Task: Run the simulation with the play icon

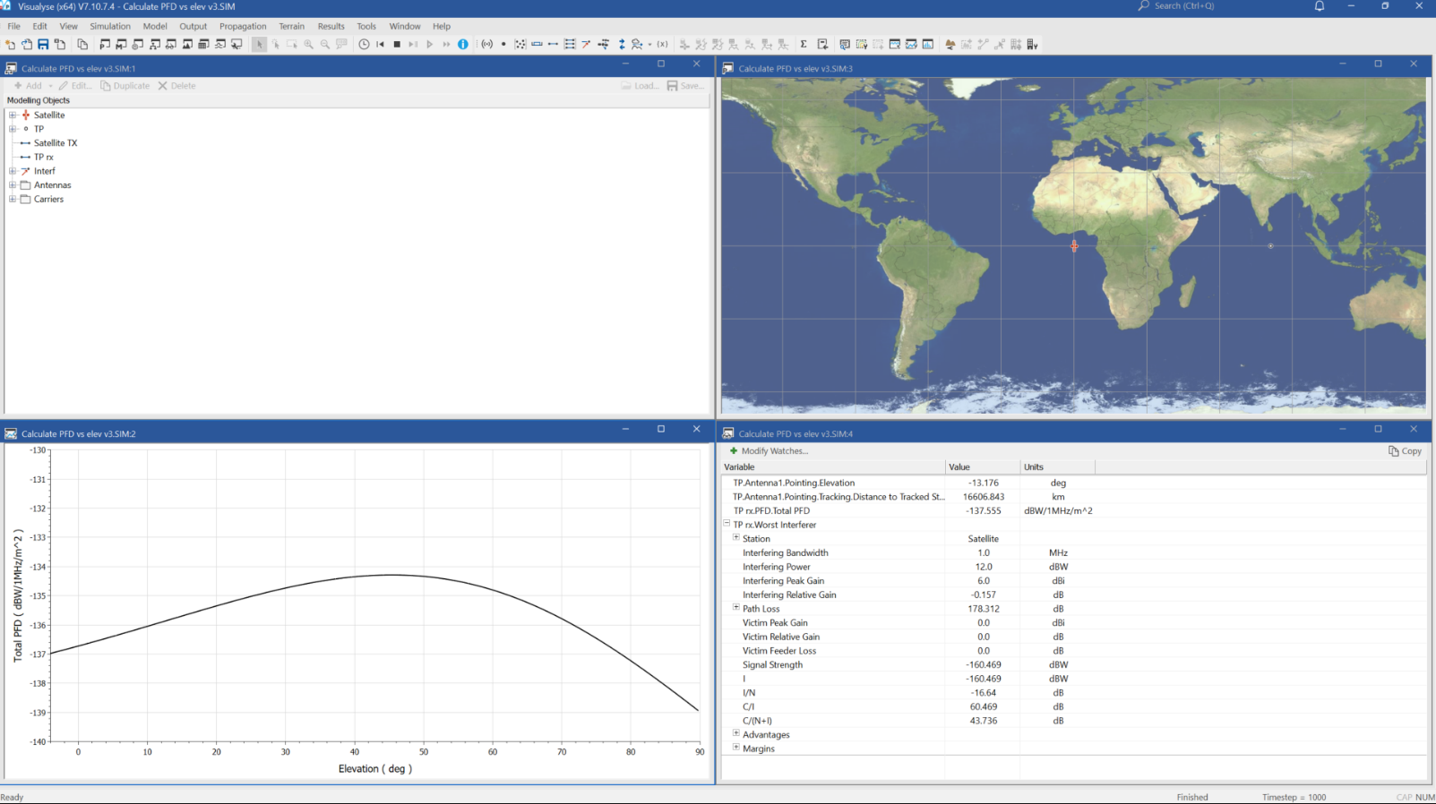Action: coord(430,44)
